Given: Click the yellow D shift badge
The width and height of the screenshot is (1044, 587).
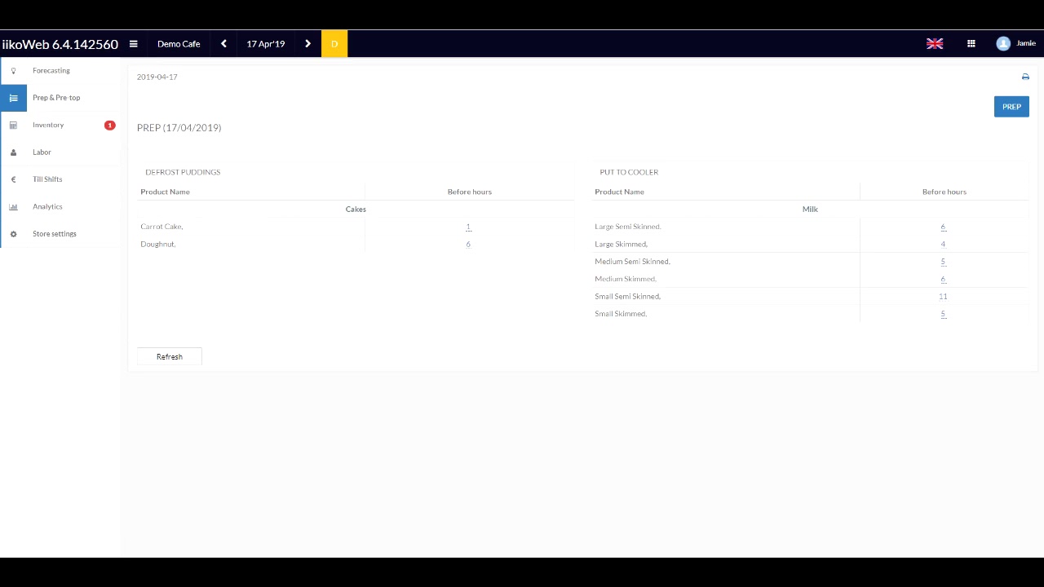Looking at the screenshot, I should coord(334,44).
